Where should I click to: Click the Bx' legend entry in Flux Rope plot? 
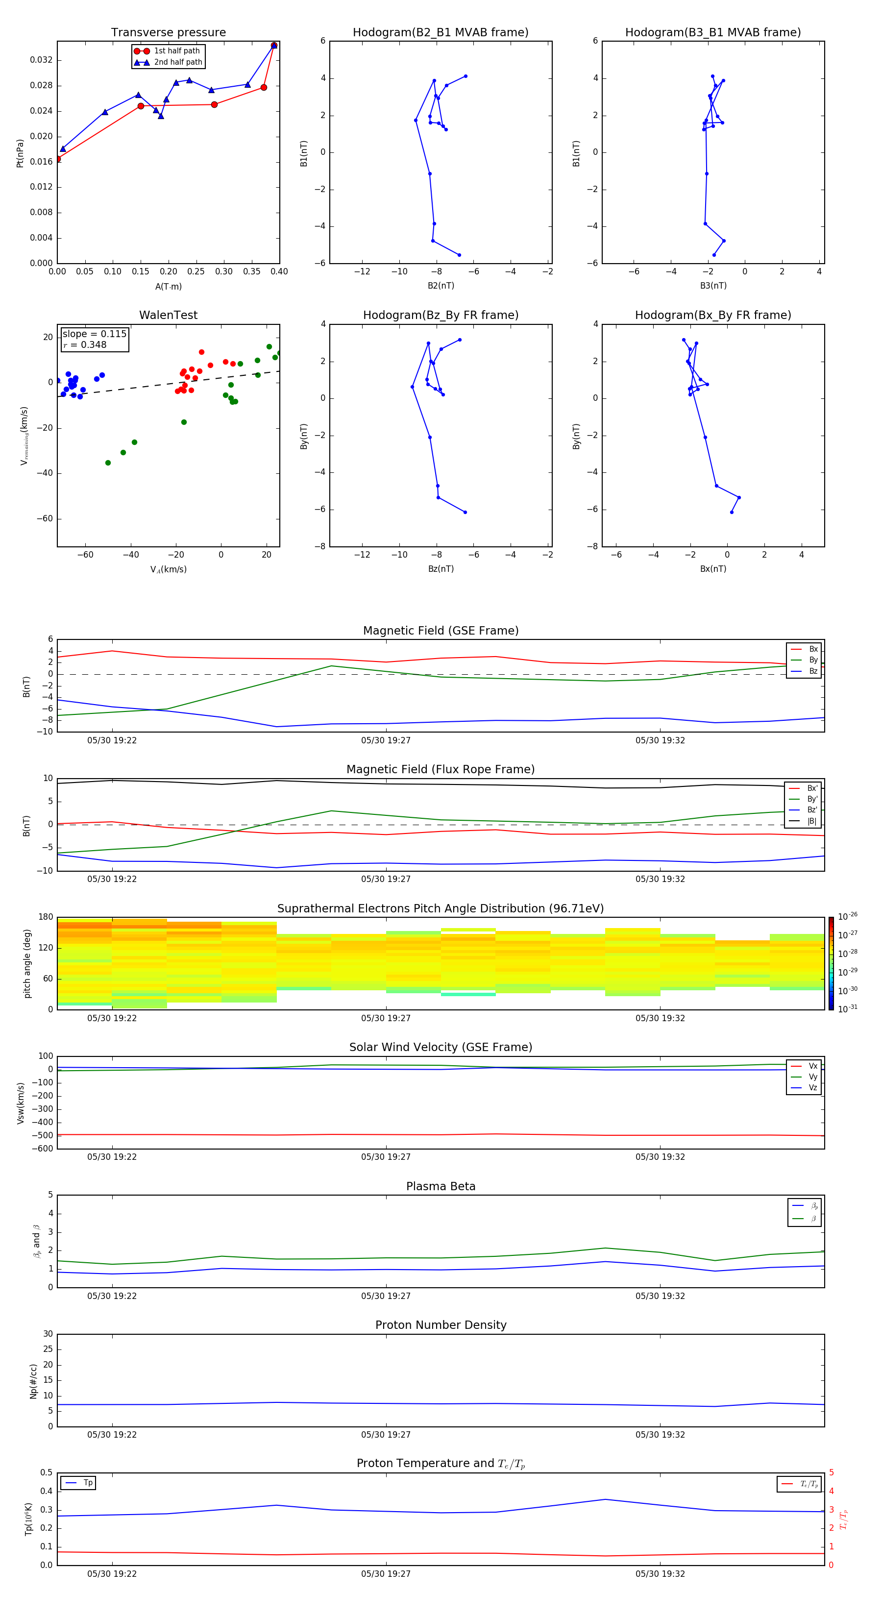(x=803, y=788)
